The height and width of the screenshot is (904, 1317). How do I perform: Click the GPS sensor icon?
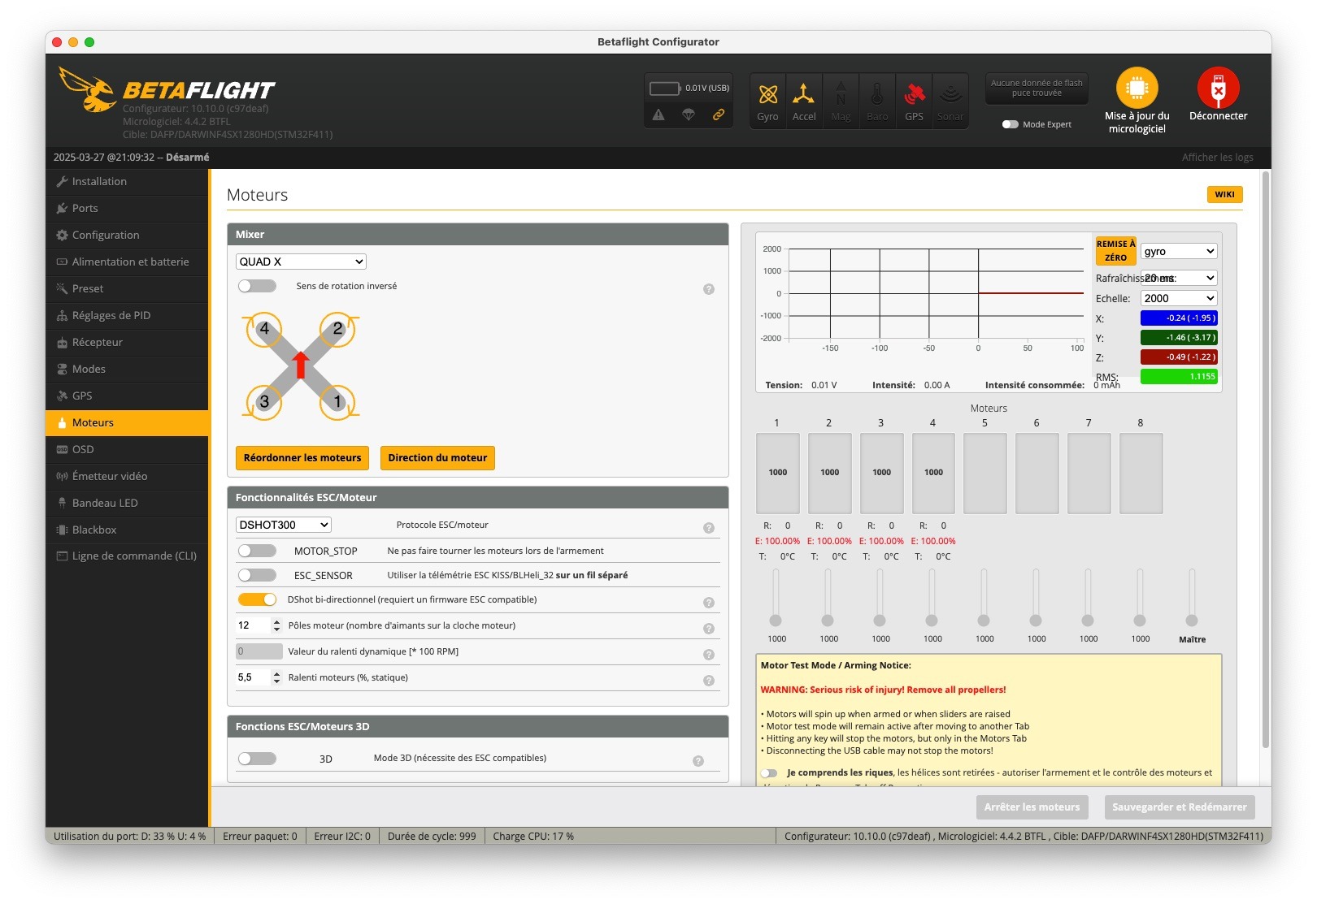914,94
